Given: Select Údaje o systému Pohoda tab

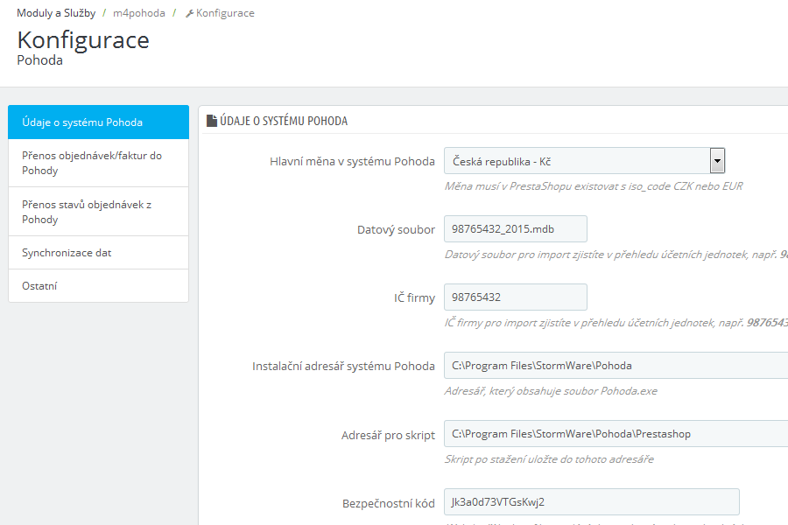Looking at the screenshot, I should 98,122.
